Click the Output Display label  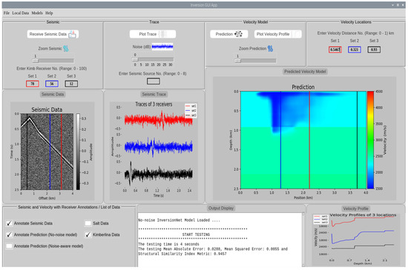(x=221, y=209)
